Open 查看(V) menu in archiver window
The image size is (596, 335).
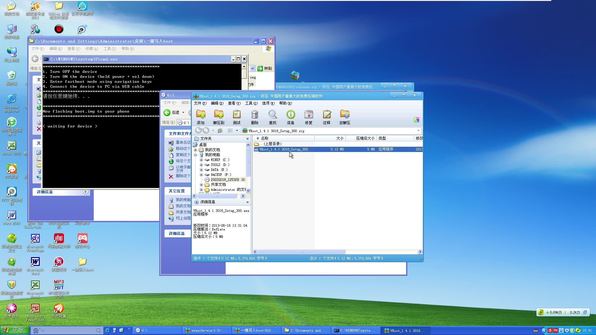pyautogui.click(x=234, y=103)
